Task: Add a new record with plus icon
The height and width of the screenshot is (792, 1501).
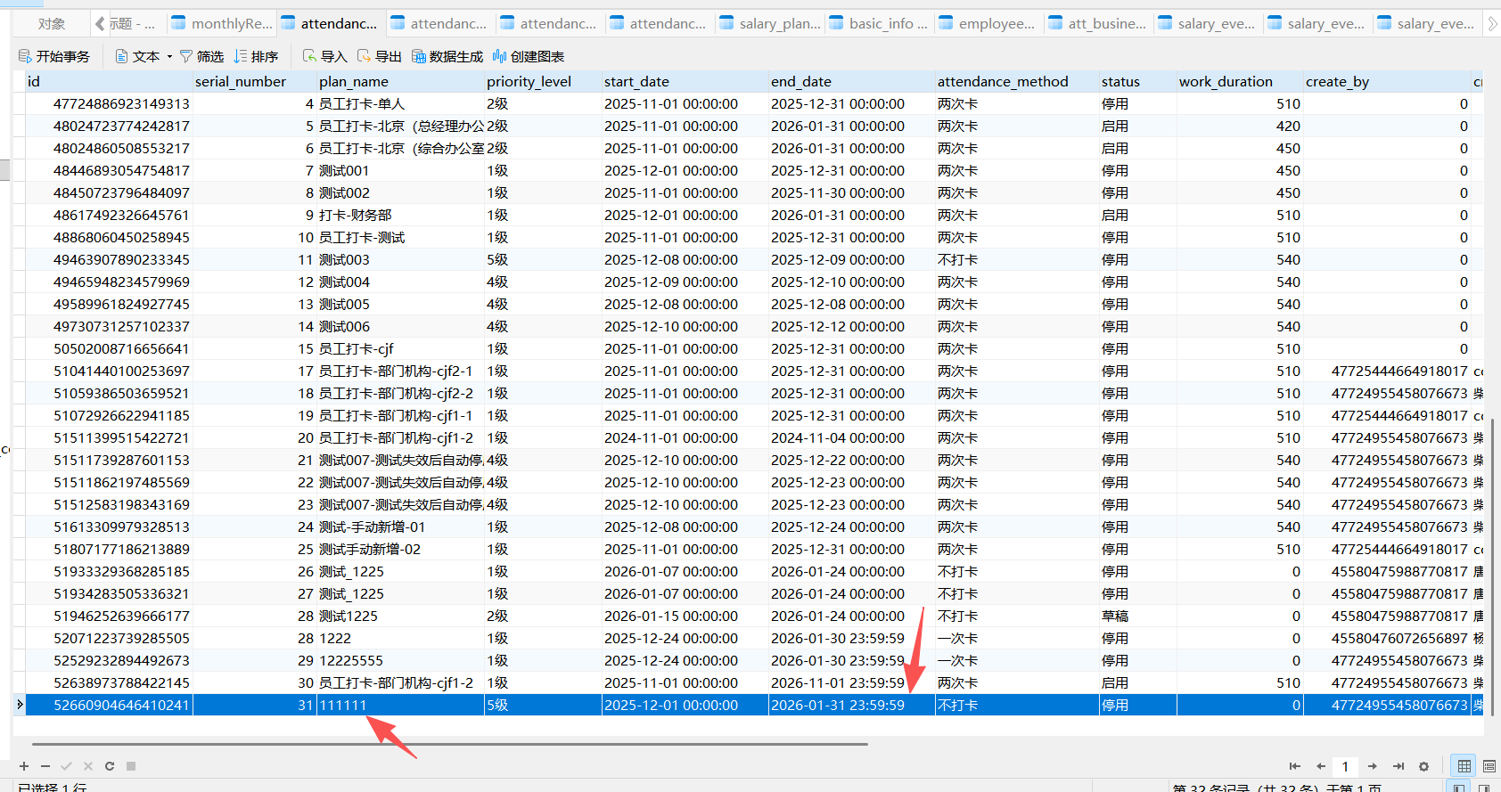Action: pos(24,766)
